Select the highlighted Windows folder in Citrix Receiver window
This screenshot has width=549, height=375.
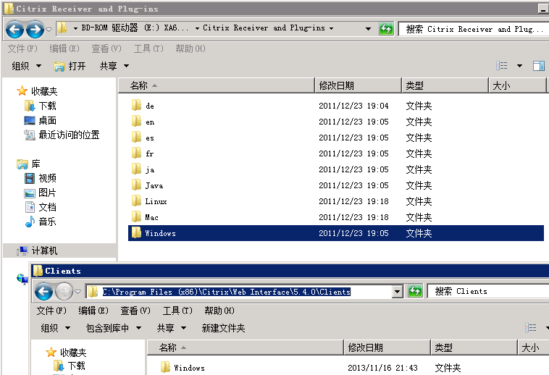(336, 233)
